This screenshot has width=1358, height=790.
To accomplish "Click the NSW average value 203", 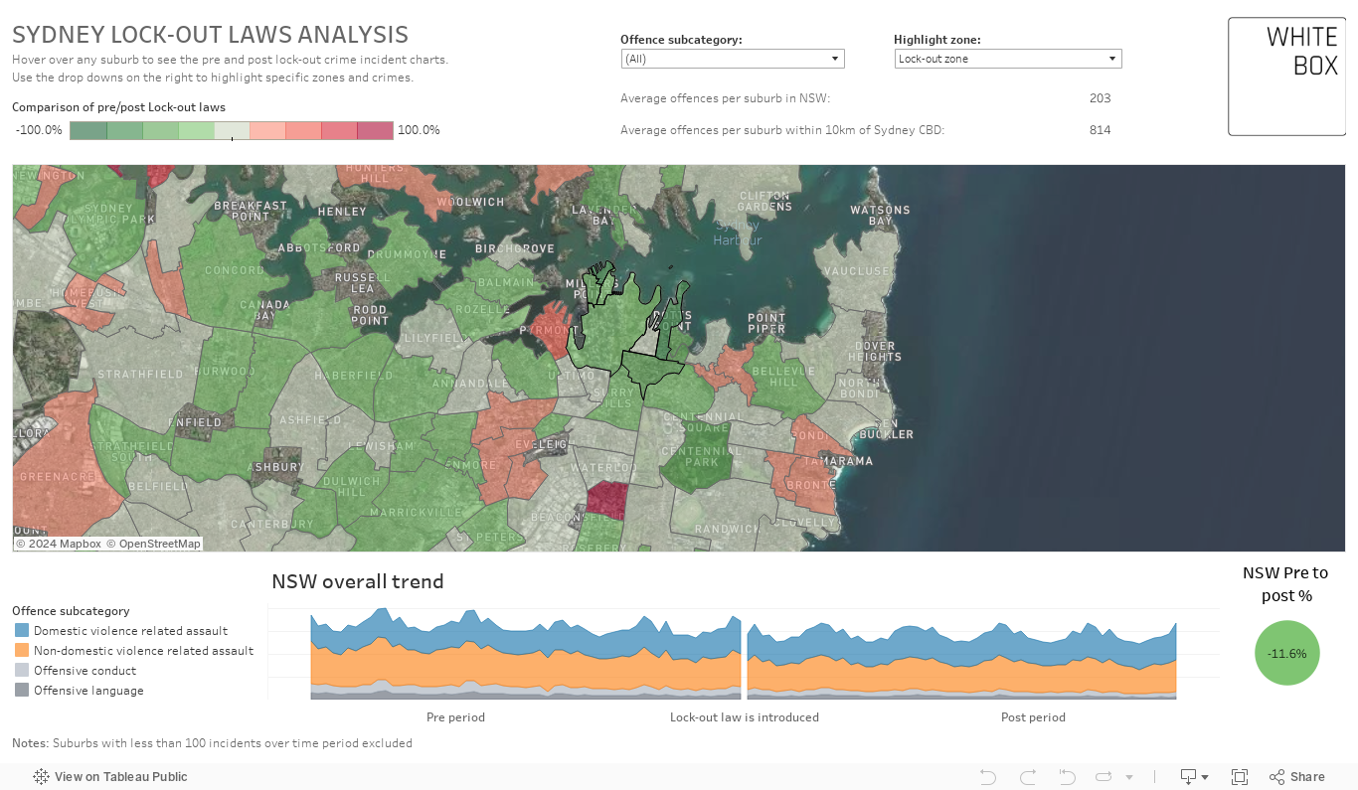I will [x=1100, y=98].
